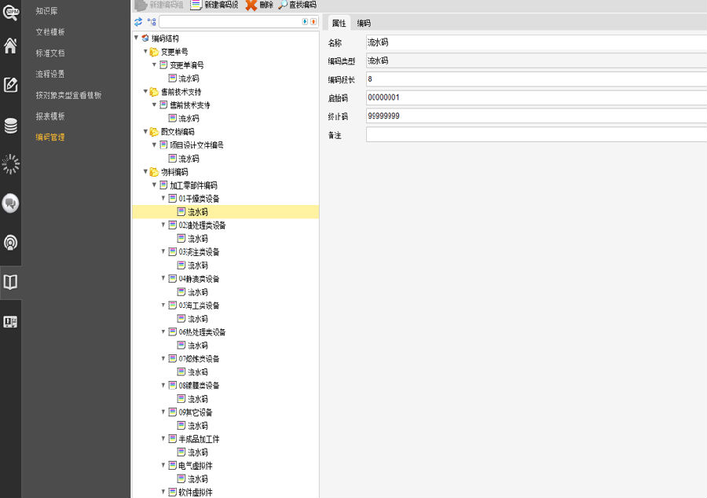Click the 终止码 field 99999999
Image resolution: width=707 pixels, height=498 pixels.
tap(537, 116)
